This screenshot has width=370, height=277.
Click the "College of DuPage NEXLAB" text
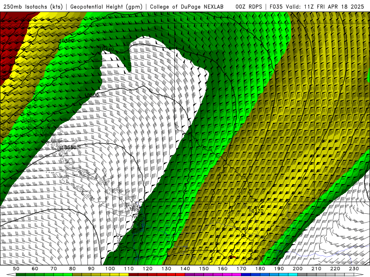point(186,6)
